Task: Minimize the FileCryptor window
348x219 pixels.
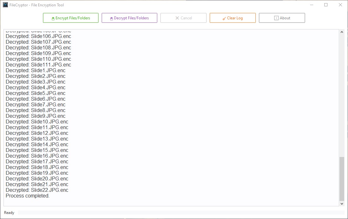Action: point(312,5)
